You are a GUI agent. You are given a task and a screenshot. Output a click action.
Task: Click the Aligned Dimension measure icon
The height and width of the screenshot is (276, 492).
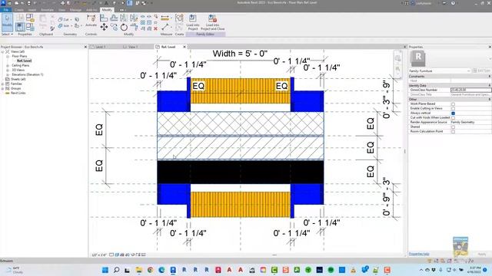165,18
